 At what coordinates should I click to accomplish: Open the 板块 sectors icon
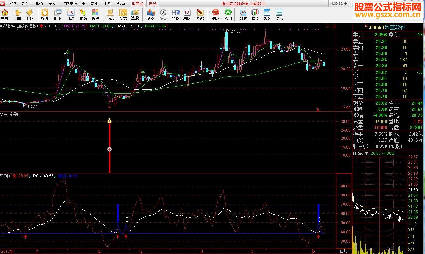(x=95, y=15)
